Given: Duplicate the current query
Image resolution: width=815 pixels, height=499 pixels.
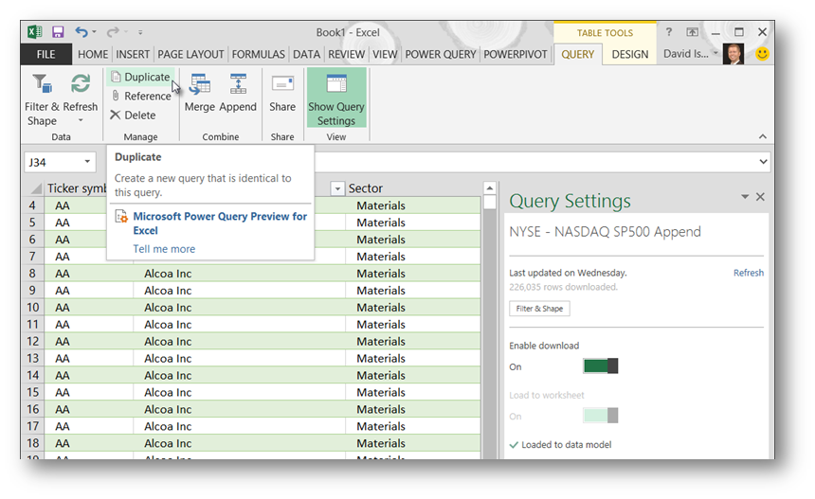Looking at the screenshot, I should coord(141,77).
